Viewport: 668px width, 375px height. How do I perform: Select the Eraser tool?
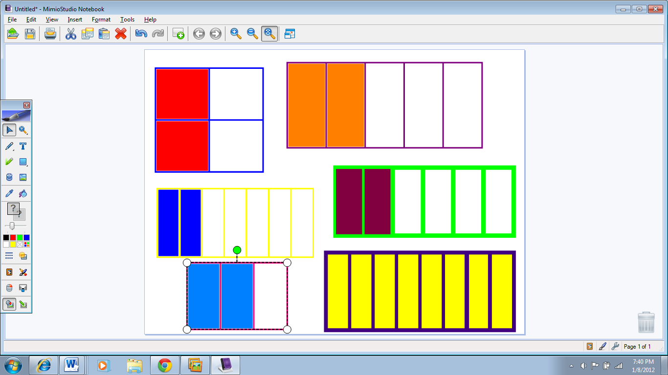(9, 177)
